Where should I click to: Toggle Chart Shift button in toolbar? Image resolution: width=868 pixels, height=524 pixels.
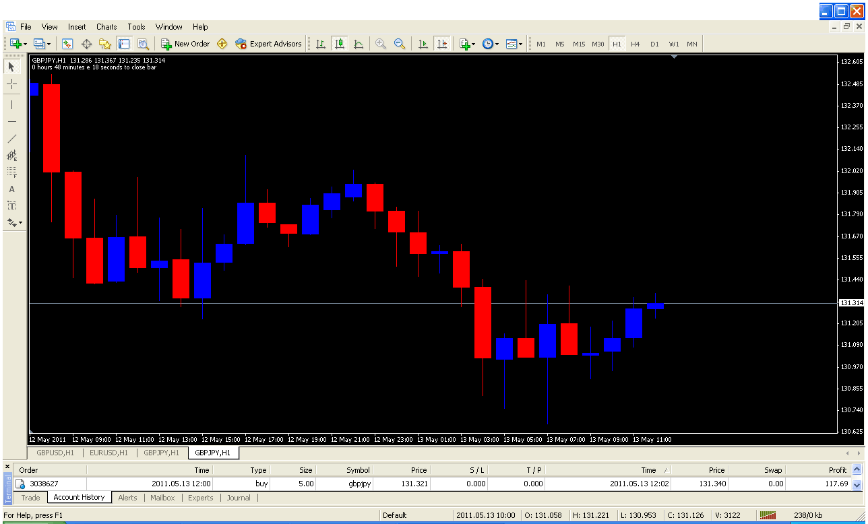[442, 44]
